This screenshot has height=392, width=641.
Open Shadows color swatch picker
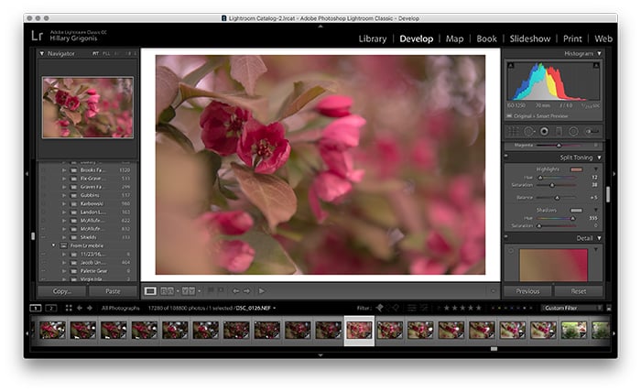576,210
